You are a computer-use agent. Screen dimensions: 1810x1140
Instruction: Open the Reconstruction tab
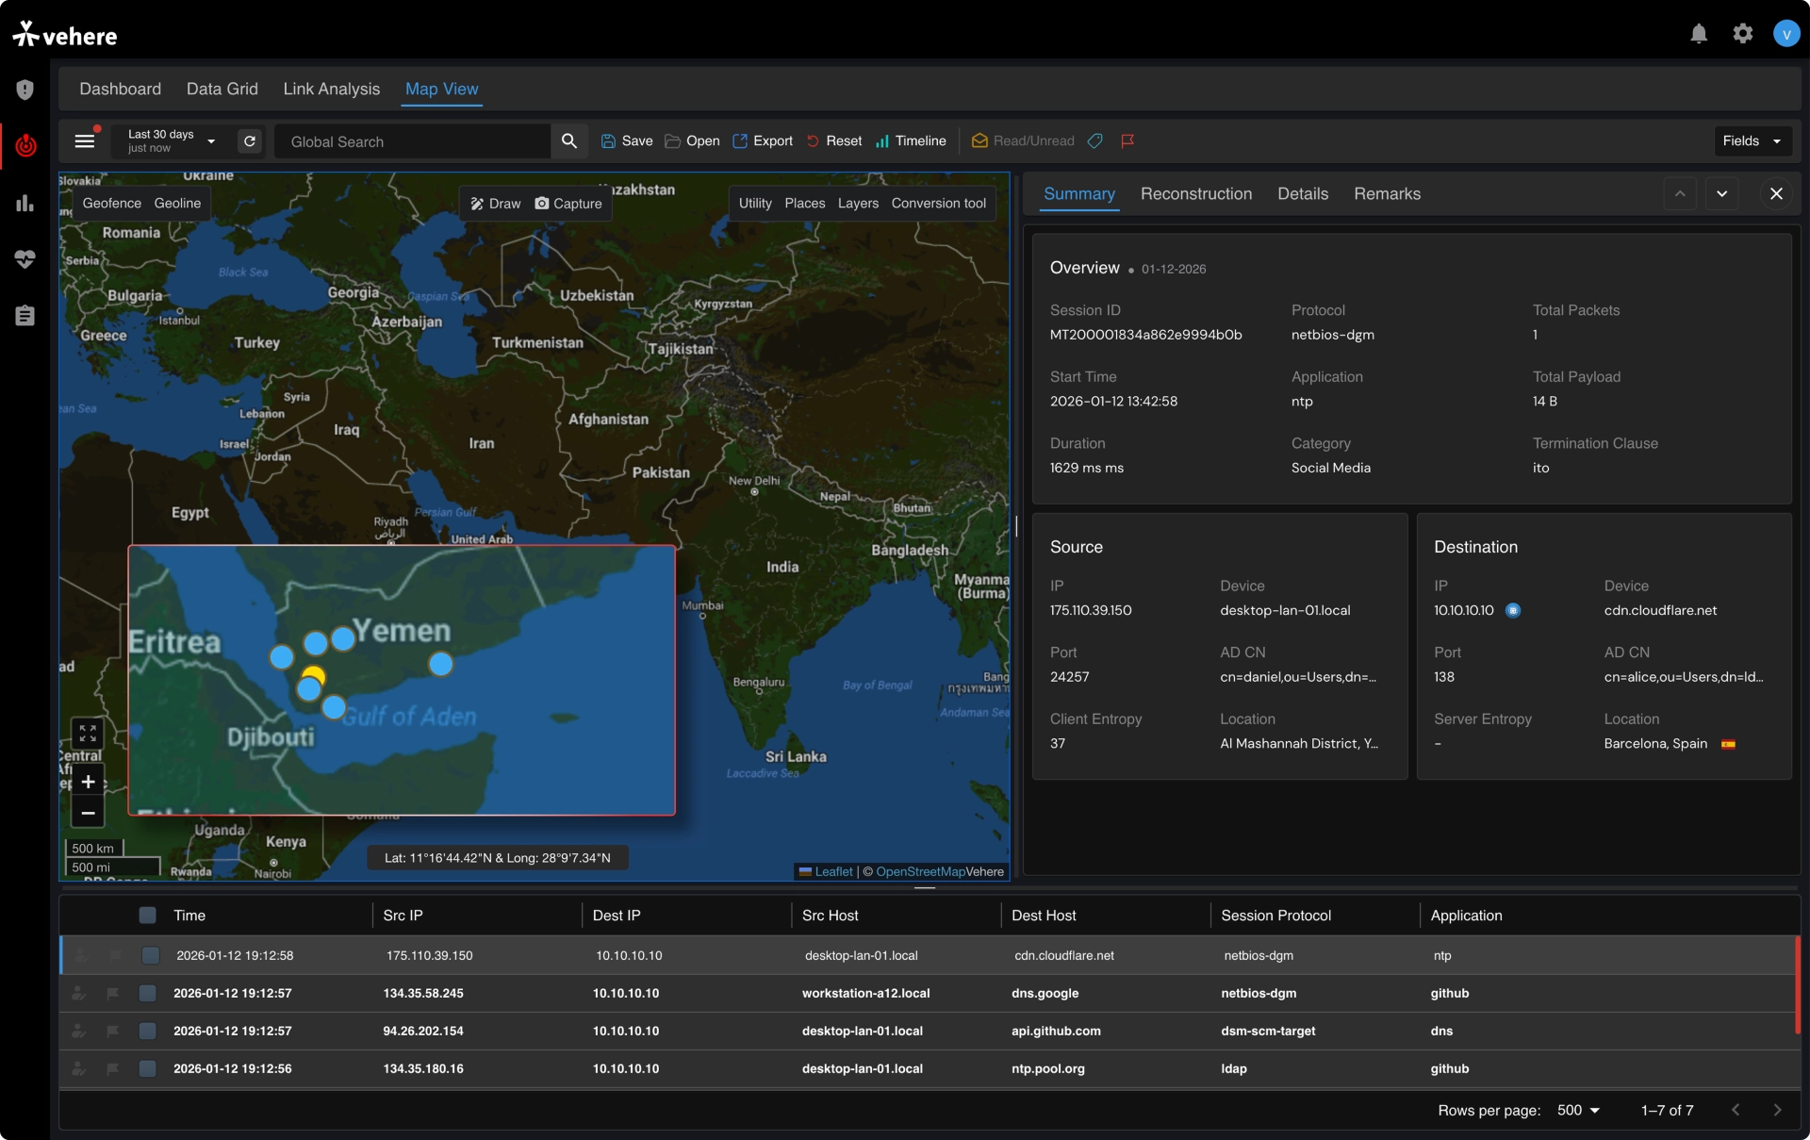pos(1195,193)
